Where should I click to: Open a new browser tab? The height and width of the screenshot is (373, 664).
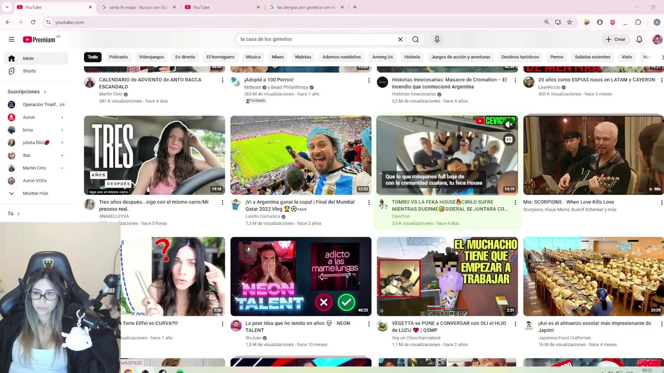[355, 7]
